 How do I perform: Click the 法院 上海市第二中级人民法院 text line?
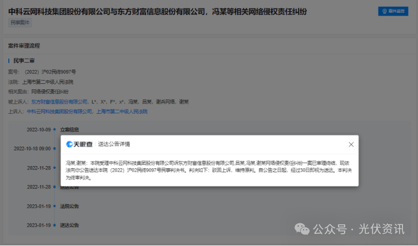[x=41, y=82]
